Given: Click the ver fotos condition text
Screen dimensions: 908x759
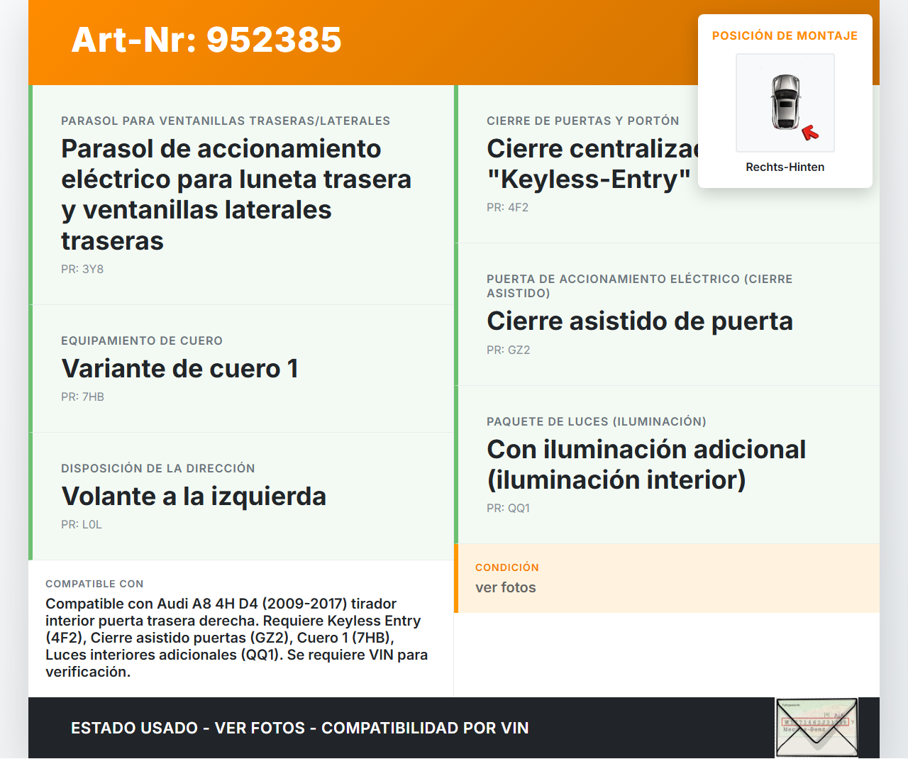Looking at the screenshot, I should point(506,587).
